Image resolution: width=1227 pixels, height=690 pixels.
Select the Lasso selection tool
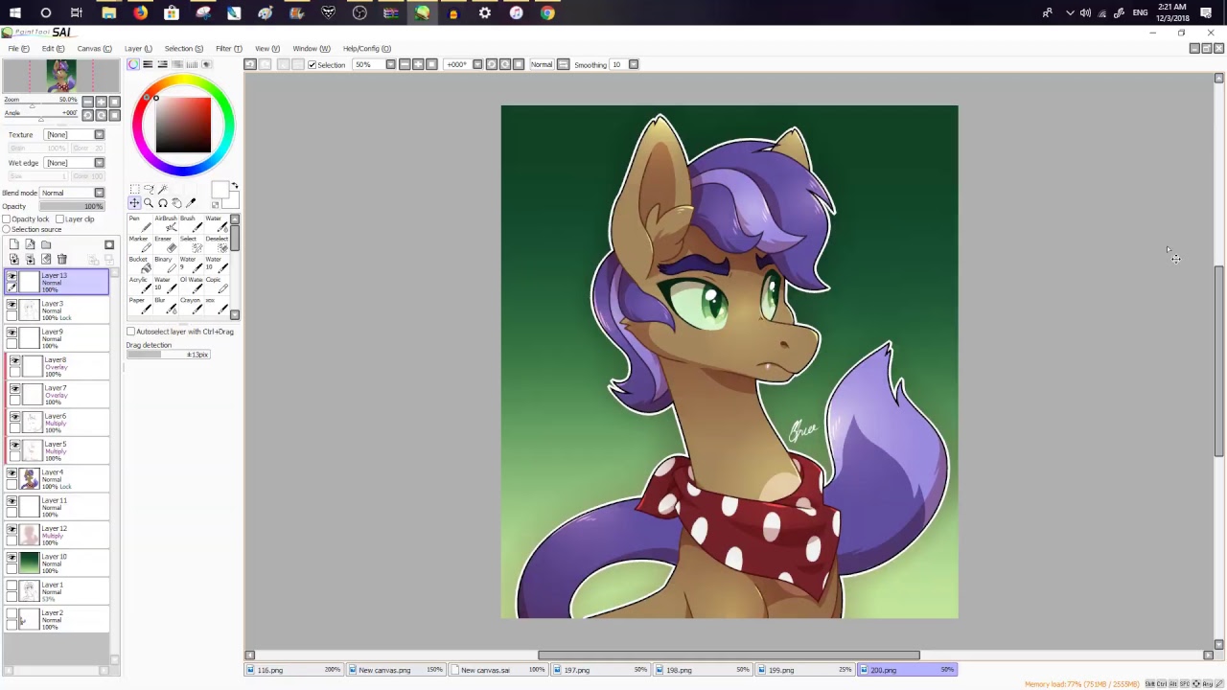149,189
